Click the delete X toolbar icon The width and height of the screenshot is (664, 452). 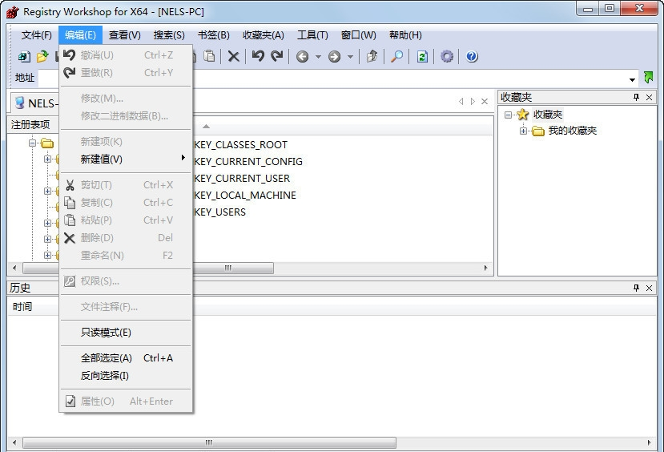(233, 56)
